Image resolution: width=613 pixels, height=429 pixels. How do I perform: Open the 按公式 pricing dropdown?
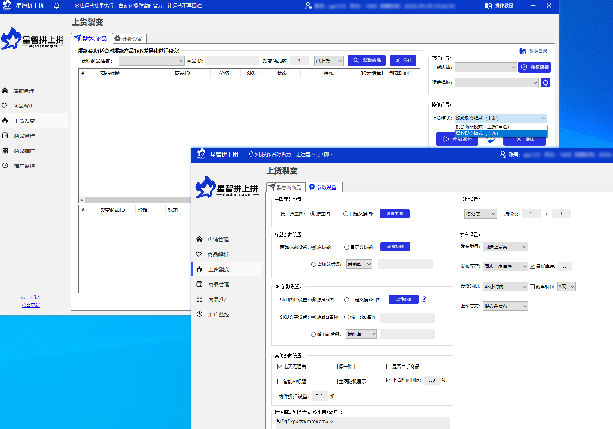[480, 214]
